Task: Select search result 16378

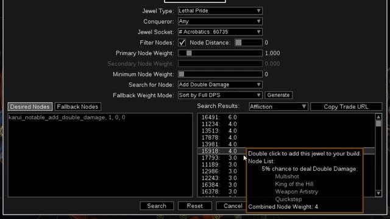Action: pyautogui.click(x=221, y=192)
